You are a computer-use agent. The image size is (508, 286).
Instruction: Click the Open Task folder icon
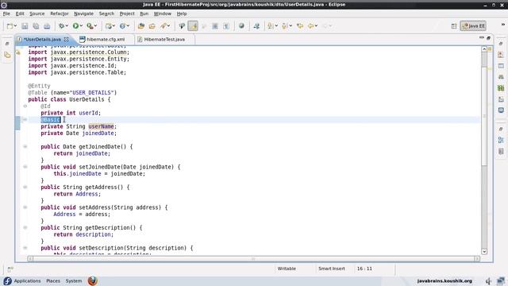tap(152, 26)
